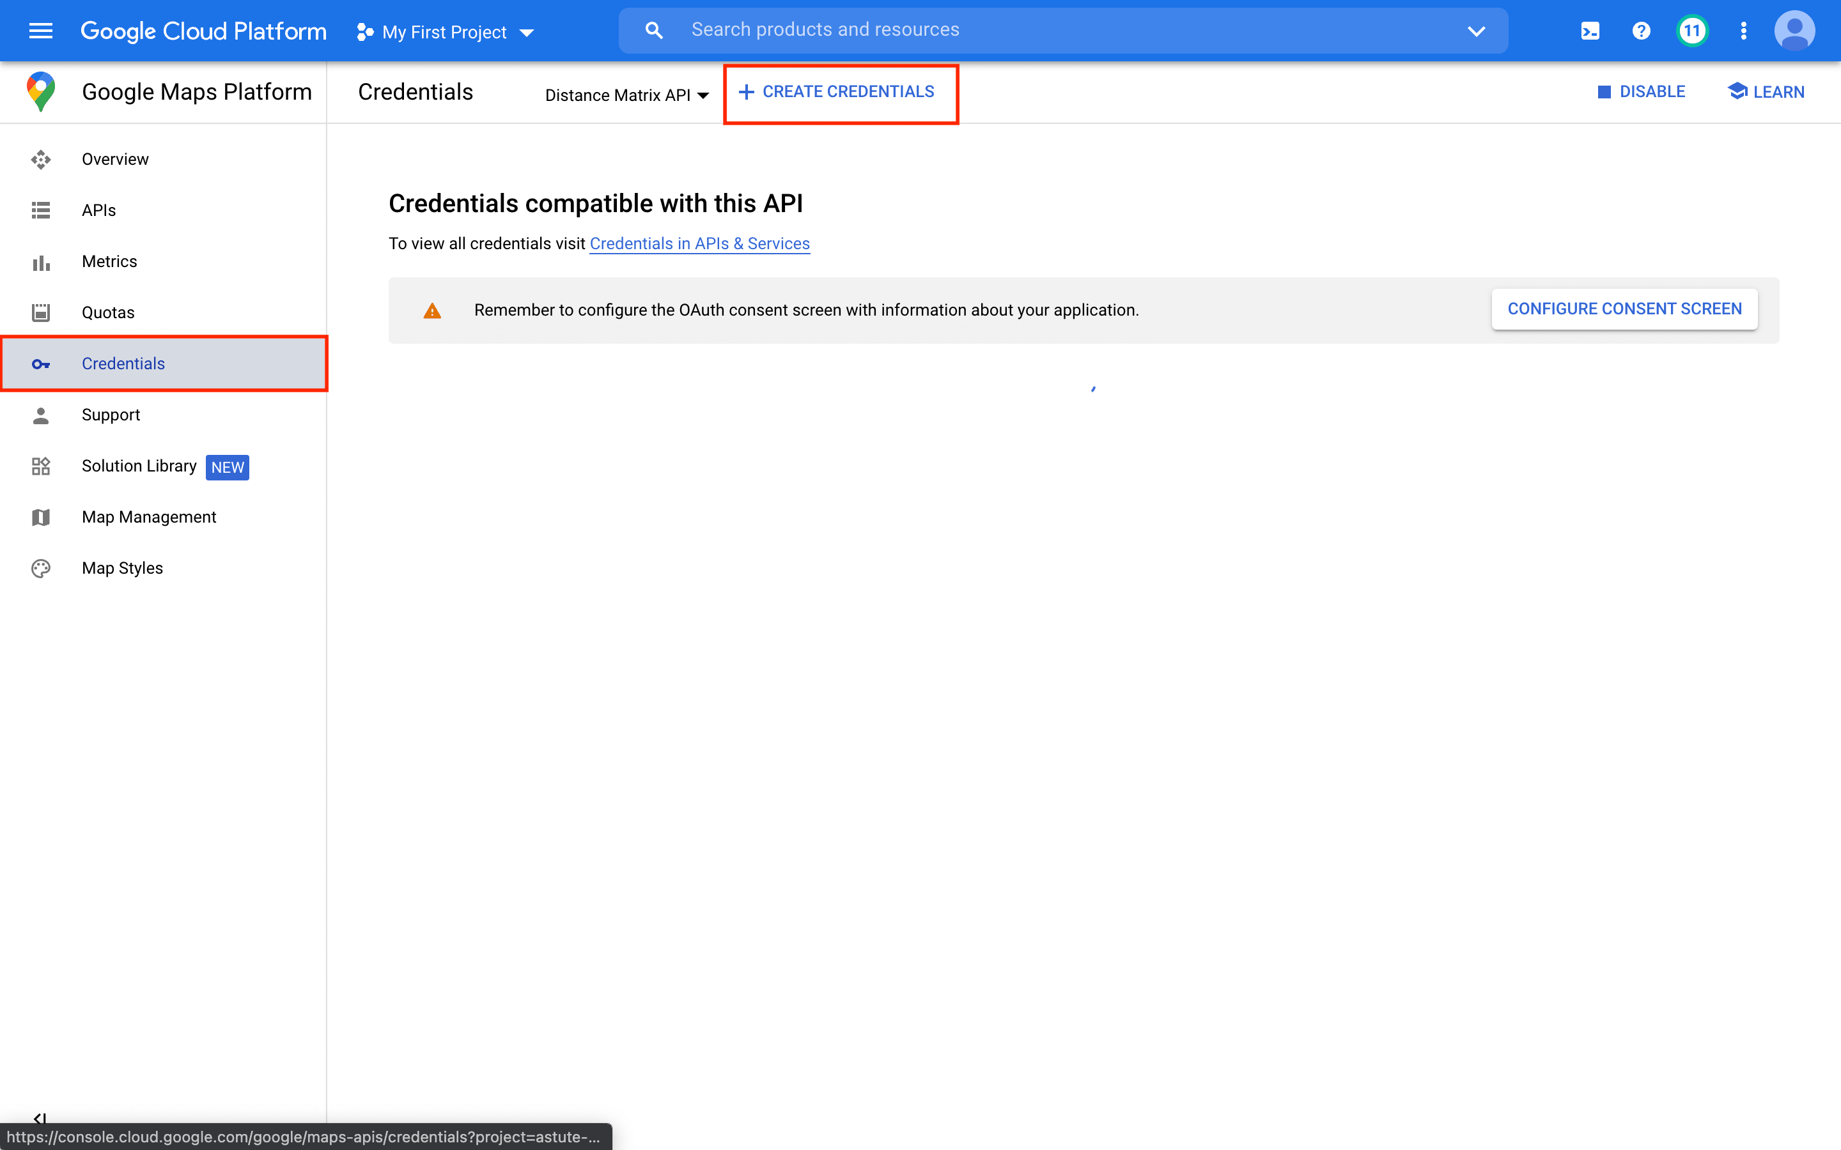The image size is (1841, 1150).
Task: Click the Disable API button
Action: point(1641,92)
